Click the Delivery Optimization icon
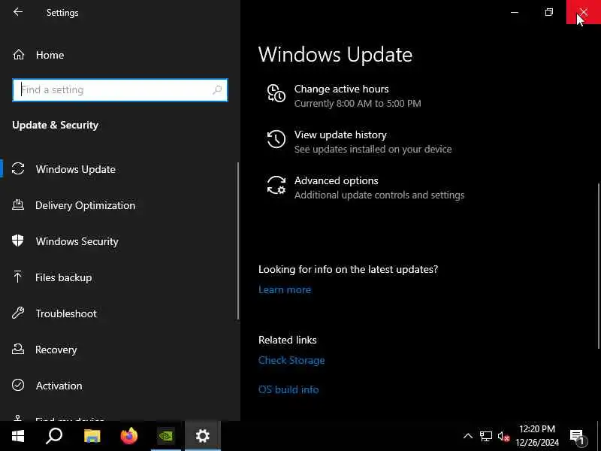This screenshot has height=451, width=601. click(18, 204)
